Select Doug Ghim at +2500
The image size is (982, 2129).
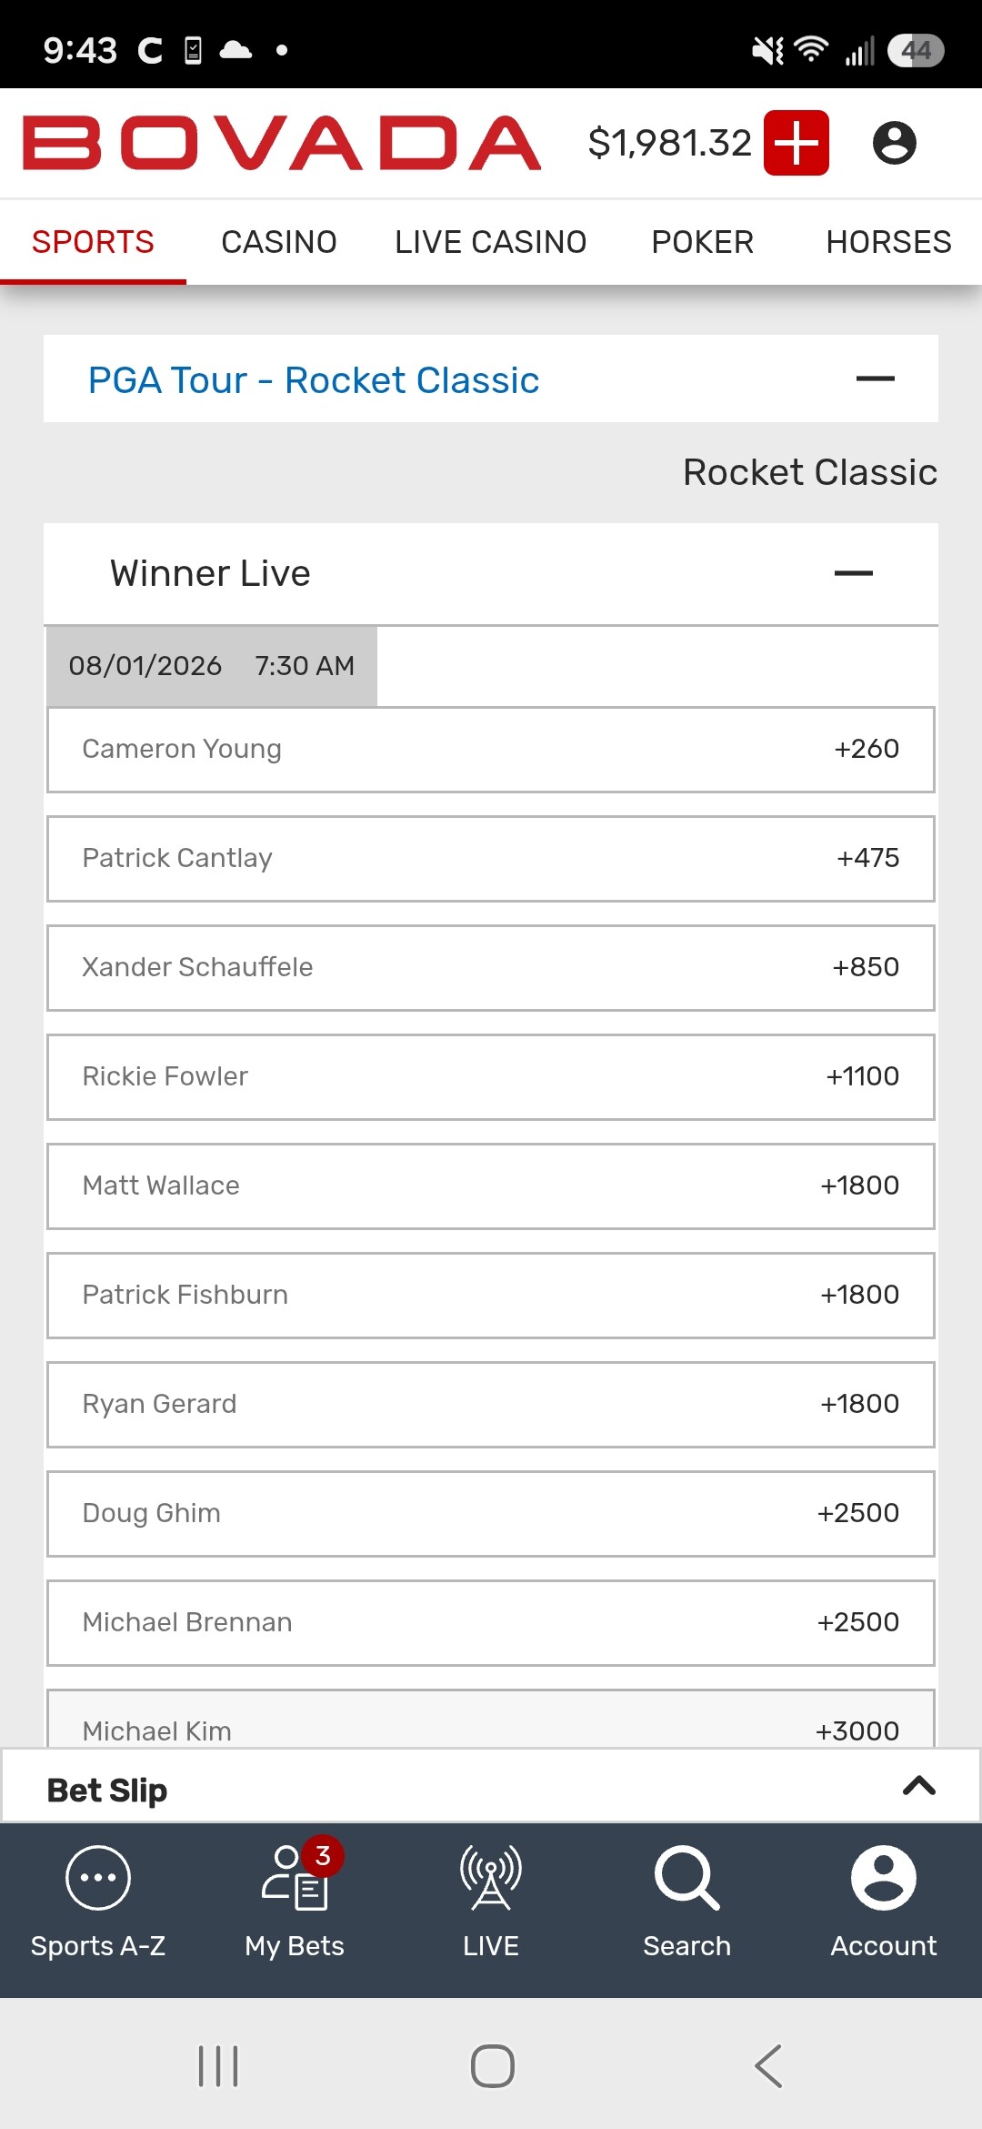coord(491,1514)
